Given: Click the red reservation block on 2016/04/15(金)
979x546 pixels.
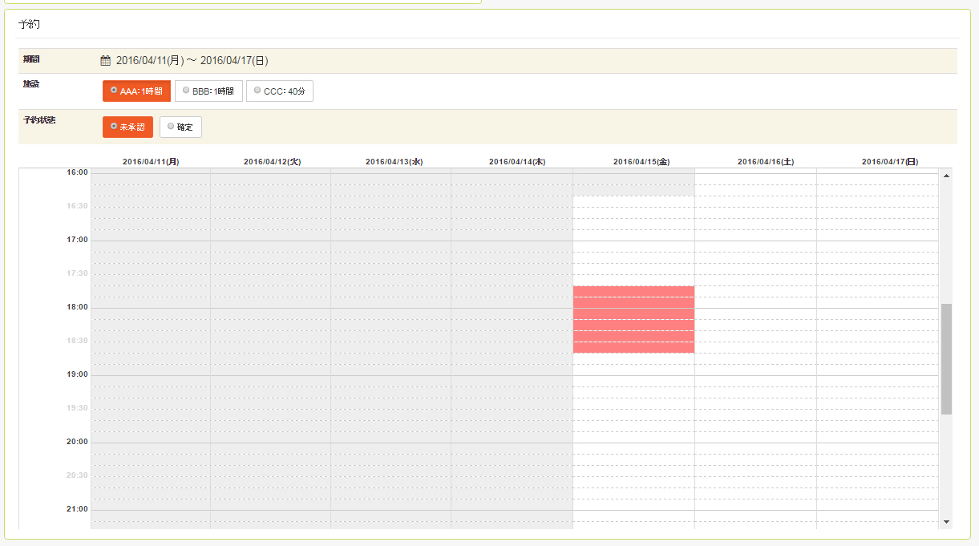Looking at the screenshot, I should (633, 319).
